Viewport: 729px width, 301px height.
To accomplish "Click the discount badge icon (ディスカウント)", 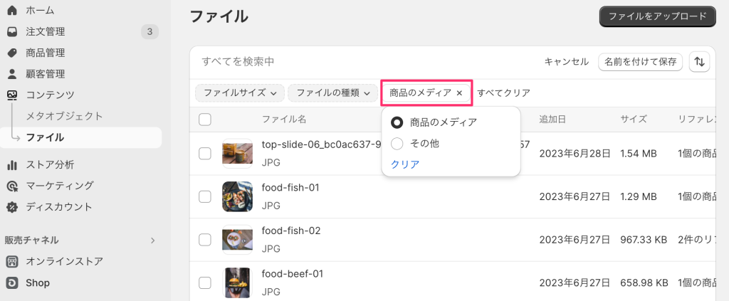I will [x=12, y=207].
